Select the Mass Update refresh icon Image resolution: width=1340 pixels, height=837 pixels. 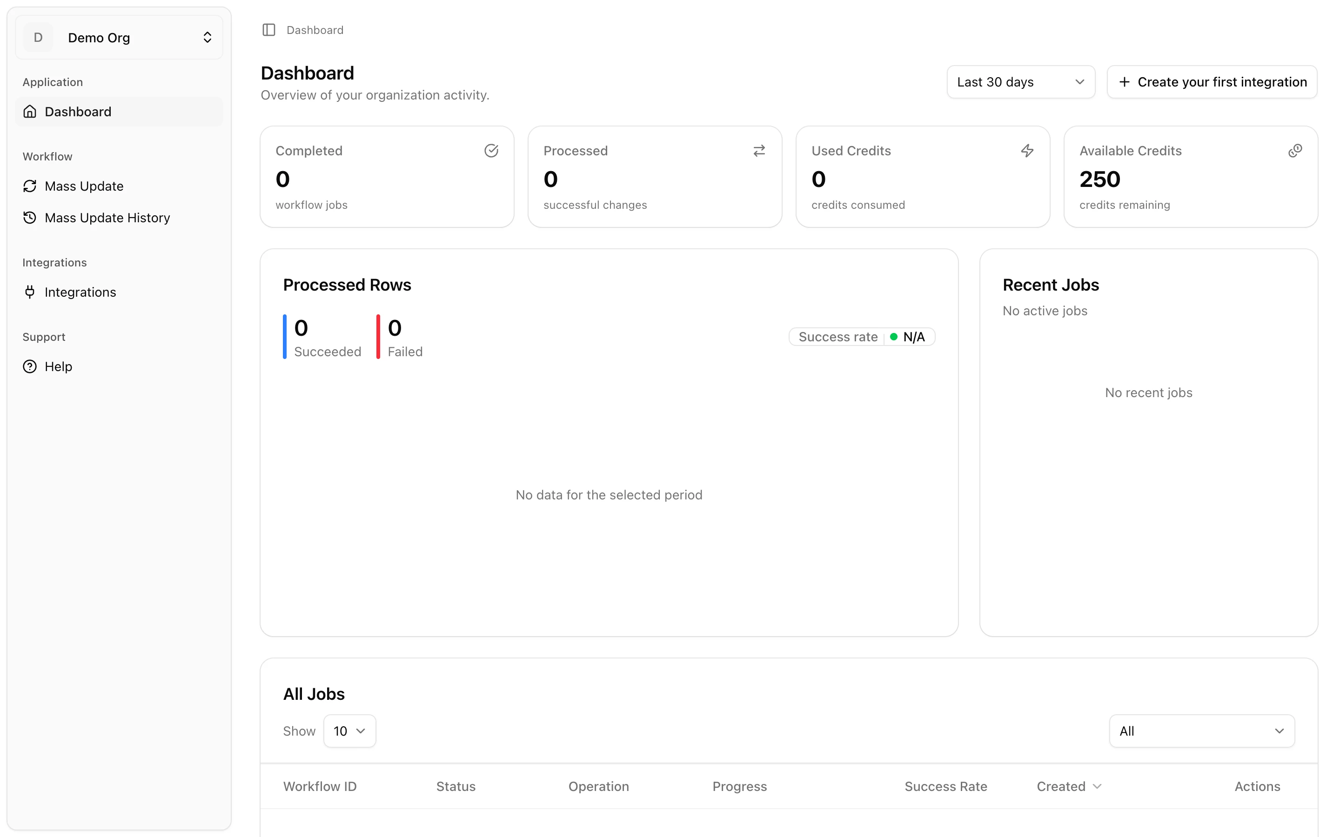[29, 186]
